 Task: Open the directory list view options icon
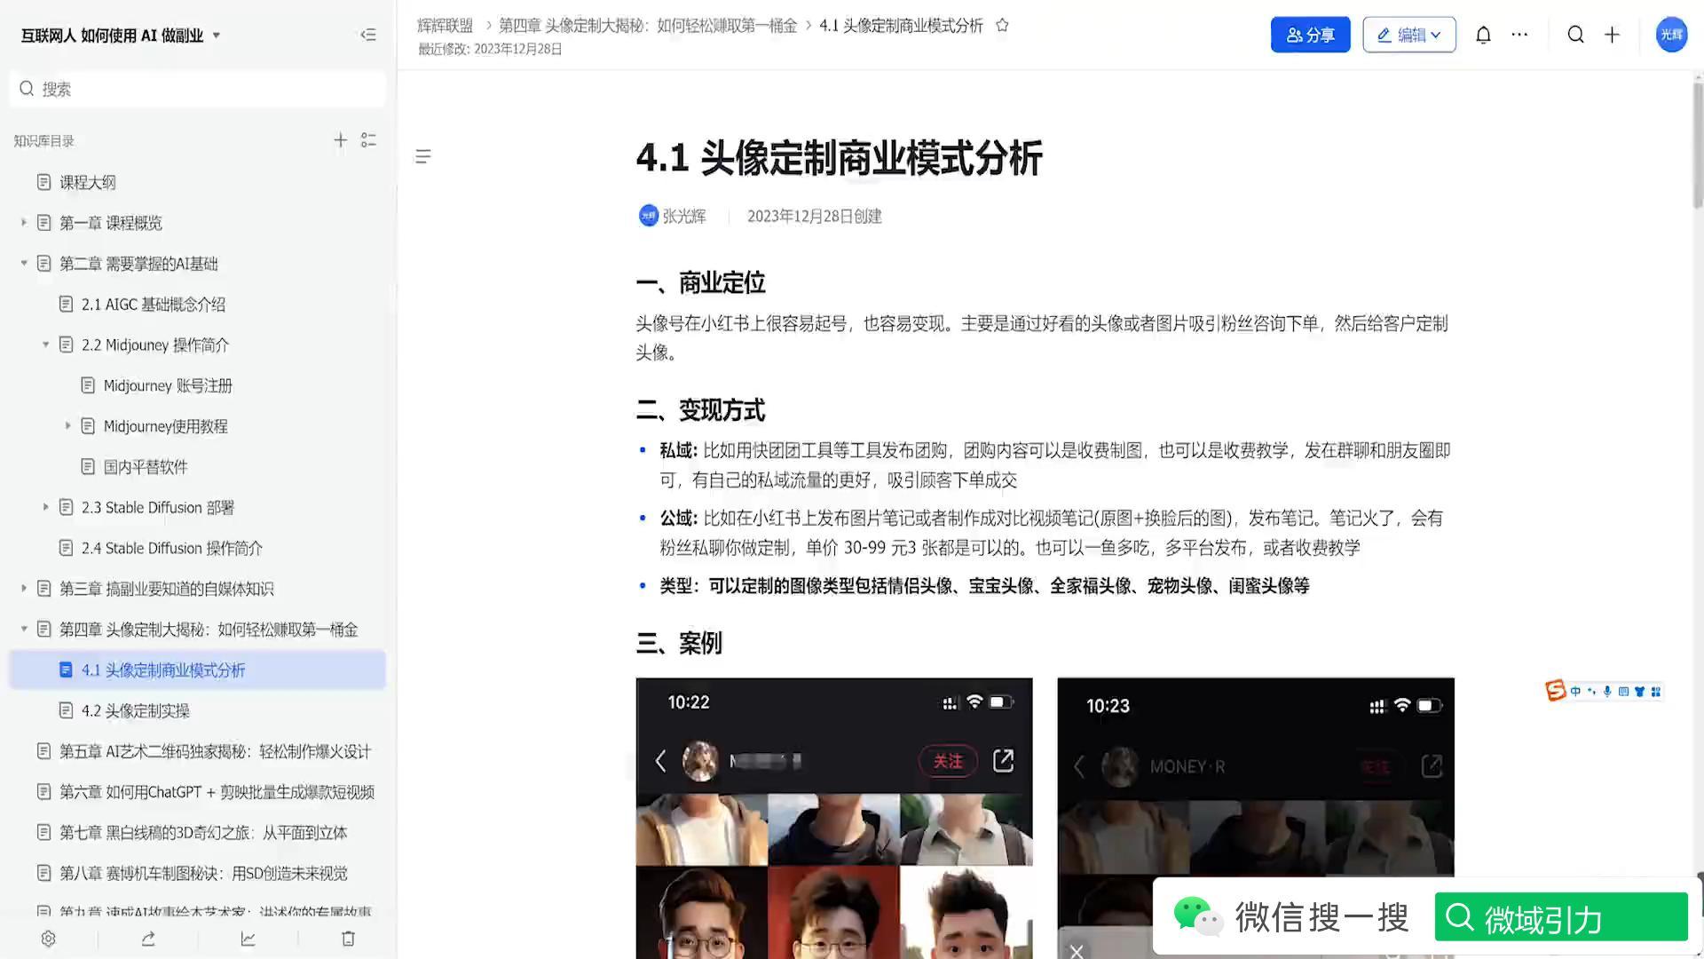click(x=368, y=140)
